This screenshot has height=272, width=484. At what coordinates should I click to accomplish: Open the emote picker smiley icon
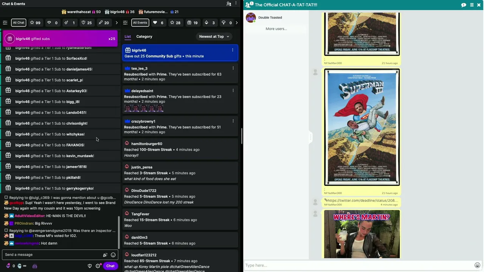[113, 255]
